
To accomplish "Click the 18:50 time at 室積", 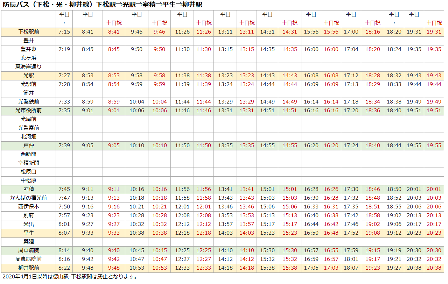I will (394, 189).
